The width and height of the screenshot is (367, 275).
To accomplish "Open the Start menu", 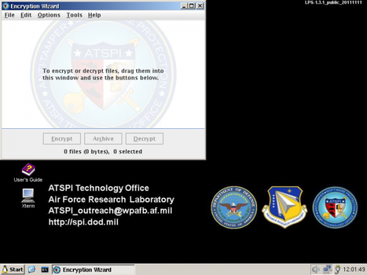I will [13, 269].
